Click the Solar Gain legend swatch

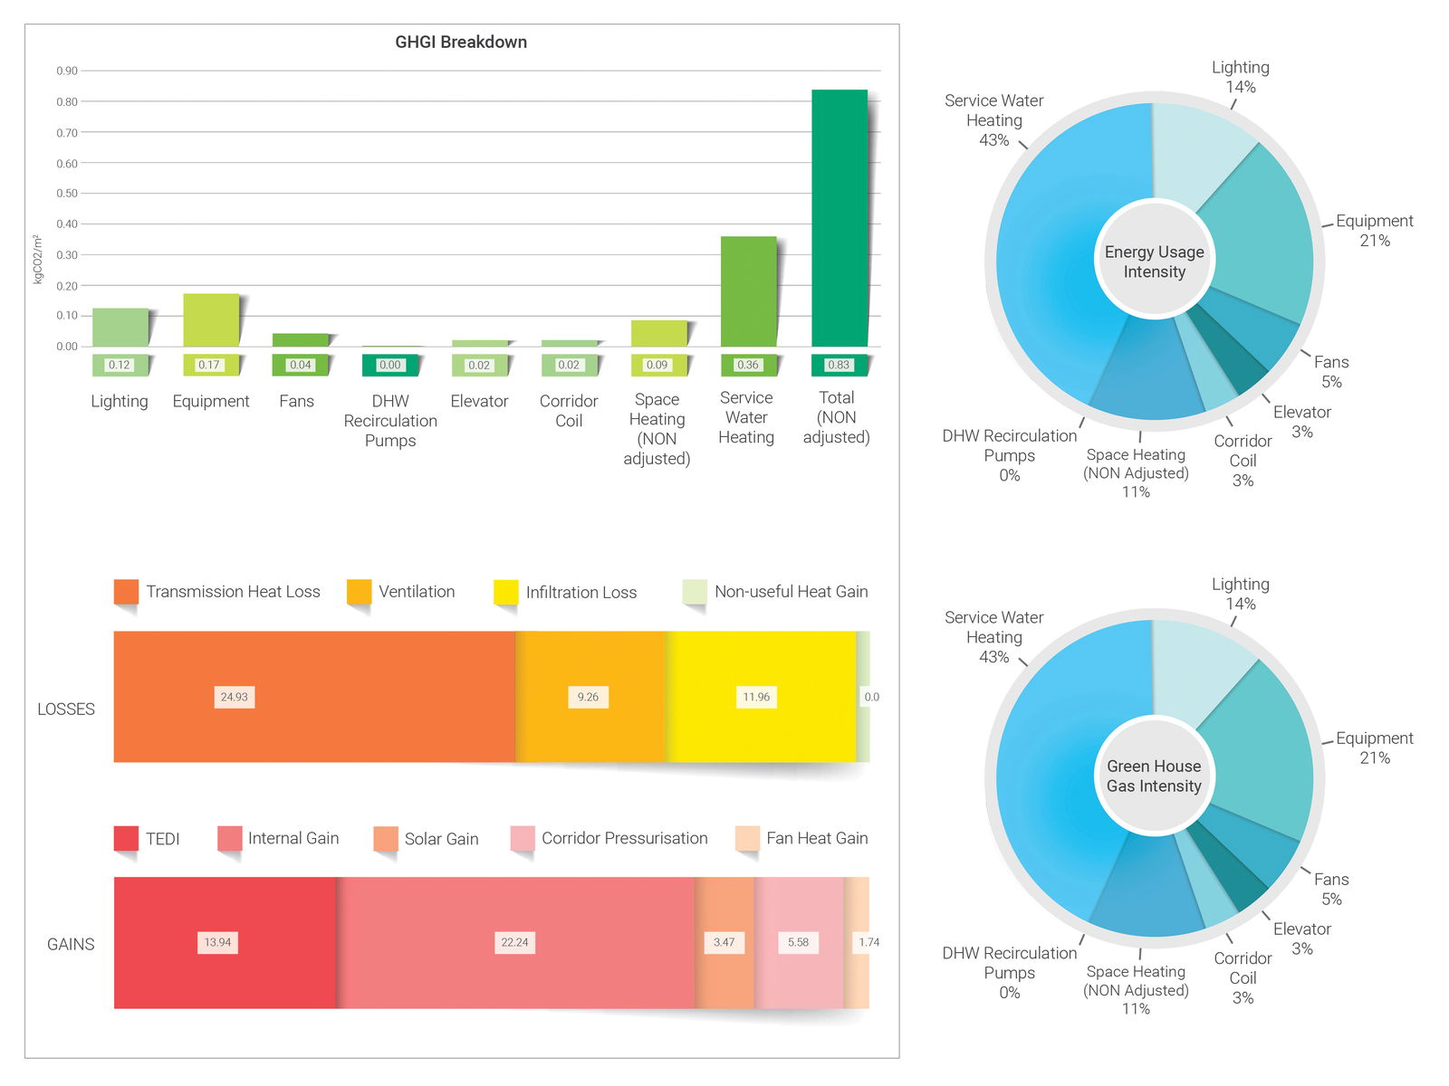386,838
